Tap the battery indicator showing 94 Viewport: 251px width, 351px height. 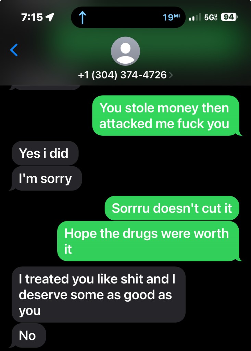pos(229,17)
